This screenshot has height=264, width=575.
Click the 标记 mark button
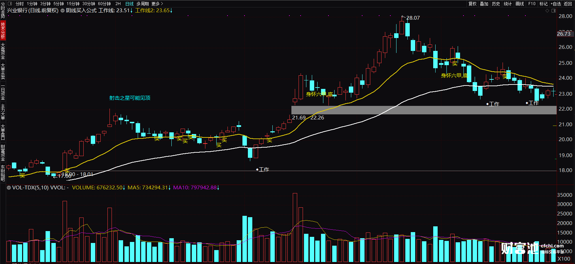coord(543,4)
